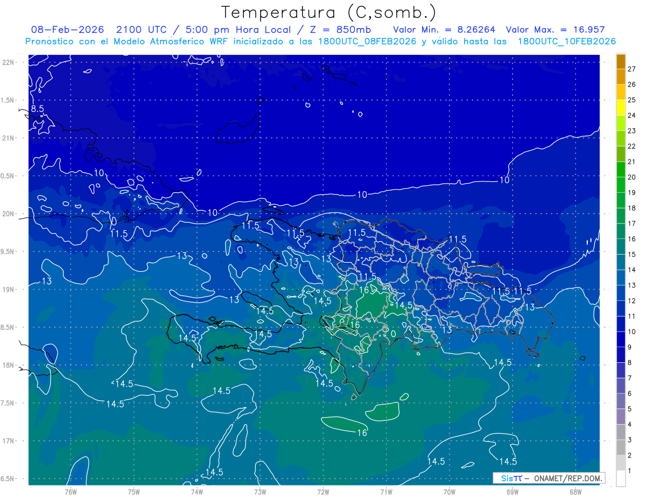Click the color scale label "12"

631,301
